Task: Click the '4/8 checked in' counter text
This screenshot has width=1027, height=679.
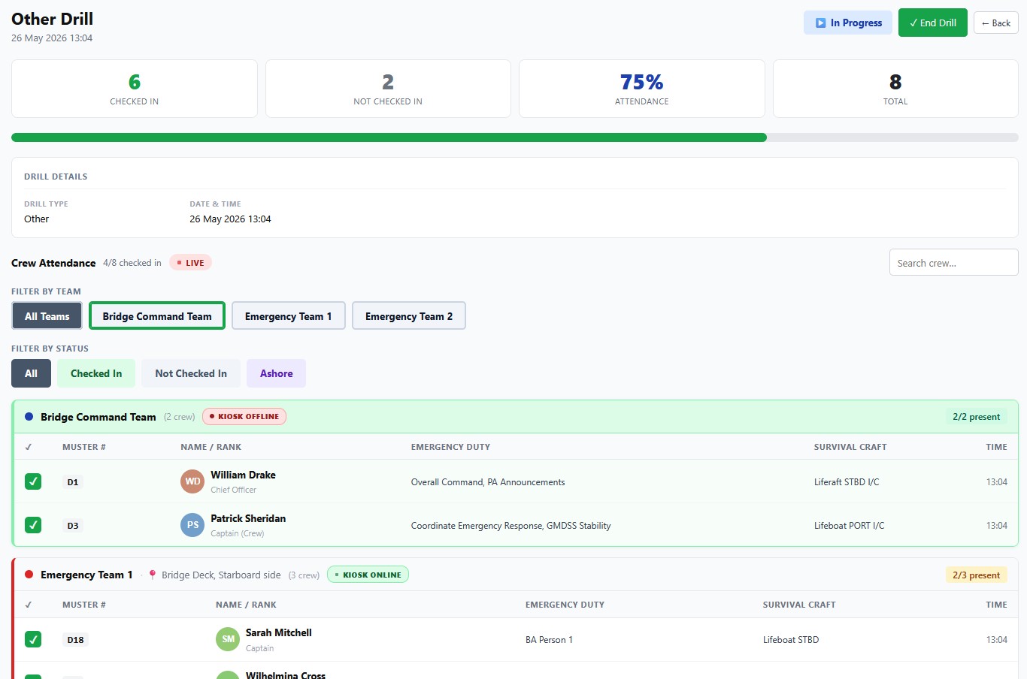Action: click(x=132, y=263)
